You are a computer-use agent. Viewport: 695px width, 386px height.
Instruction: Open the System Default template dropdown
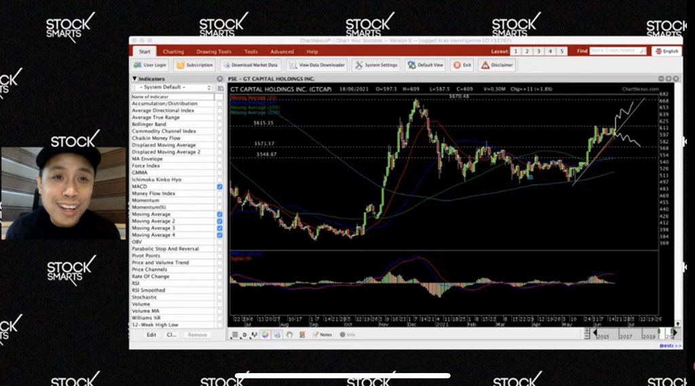pyautogui.click(x=173, y=87)
